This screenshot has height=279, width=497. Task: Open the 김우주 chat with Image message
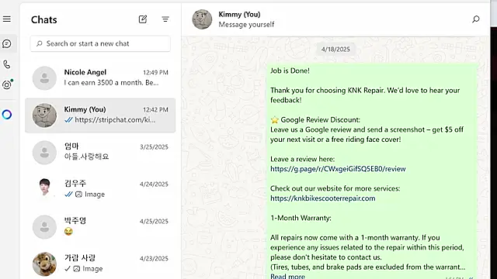click(100, 189)
